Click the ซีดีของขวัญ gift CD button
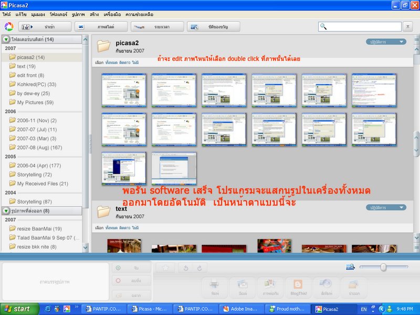 (214, 27)
